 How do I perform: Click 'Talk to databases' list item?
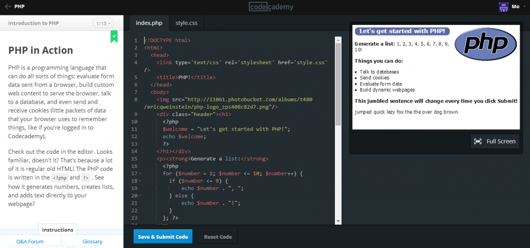(379, 72)
